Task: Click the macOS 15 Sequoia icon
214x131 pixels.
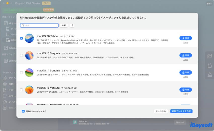Action: click(29, 55)
